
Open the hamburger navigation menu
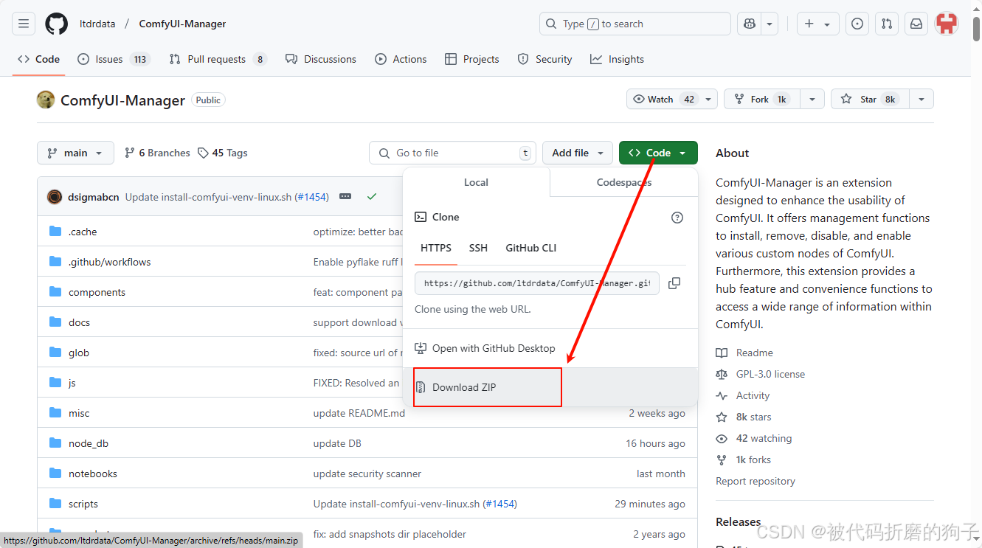24,24
